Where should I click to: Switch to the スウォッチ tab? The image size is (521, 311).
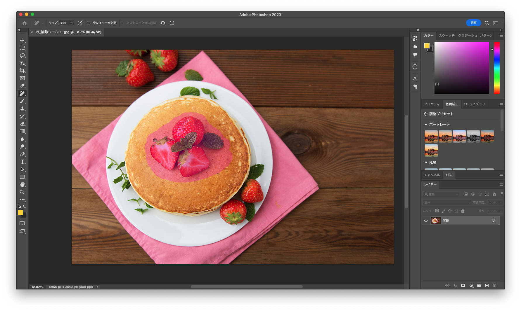click(x=447, y=36)
